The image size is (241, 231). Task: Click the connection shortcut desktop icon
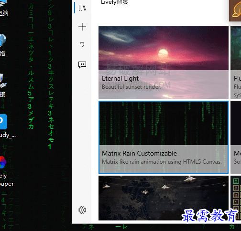(x=3, y=81)
